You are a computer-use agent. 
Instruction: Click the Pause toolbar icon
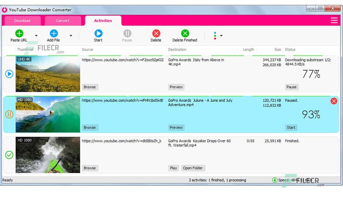(x=127, y=34)
